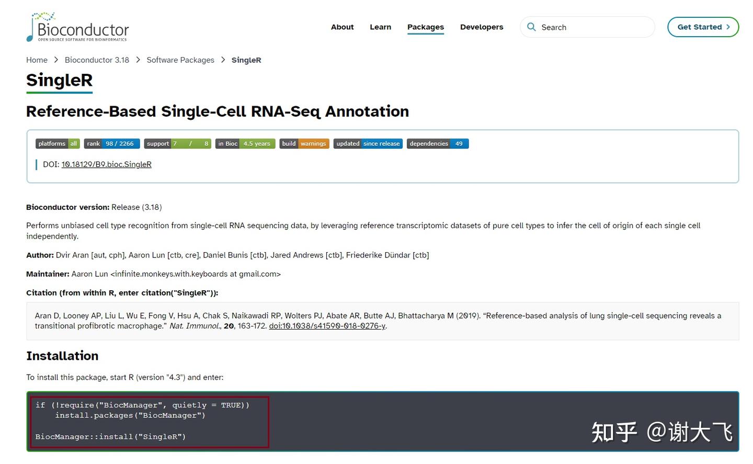Click the 'platforms all' badge
This screenshot has height=464, width=753.
point(57,143)
